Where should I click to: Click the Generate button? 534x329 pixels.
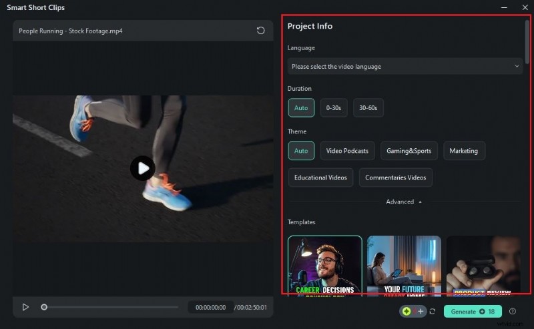click(473, 312)
